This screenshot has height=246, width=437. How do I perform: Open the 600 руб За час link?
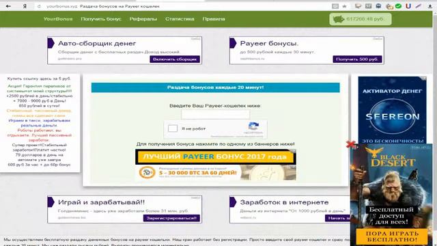coord(40,165)
